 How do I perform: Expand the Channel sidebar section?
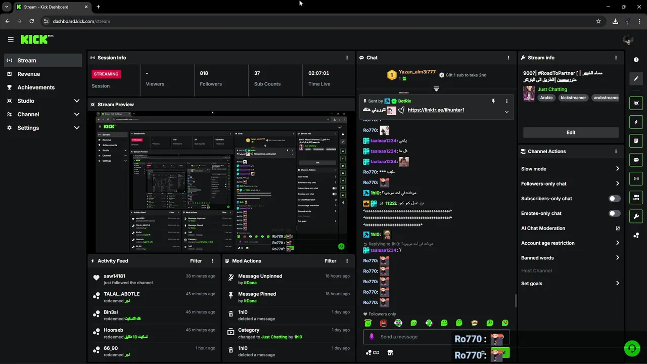click(x=43, y=114)
